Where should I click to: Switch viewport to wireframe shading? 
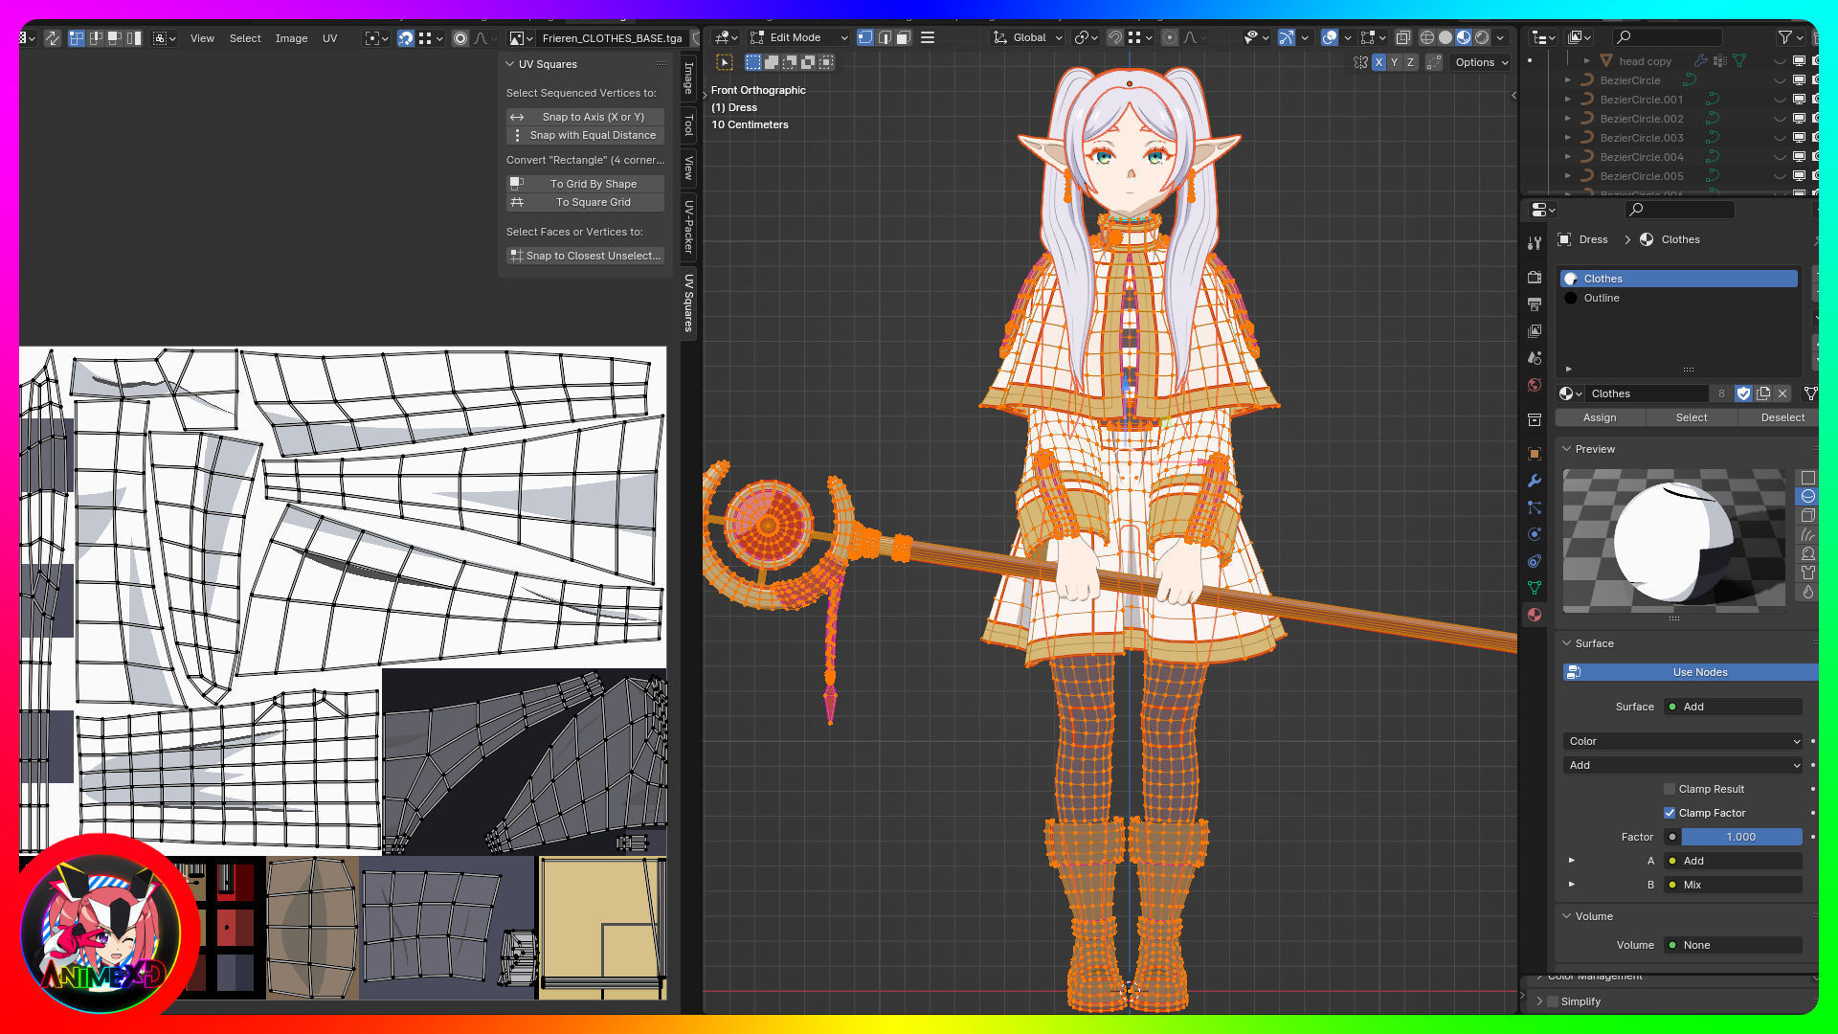(1426, 37)
